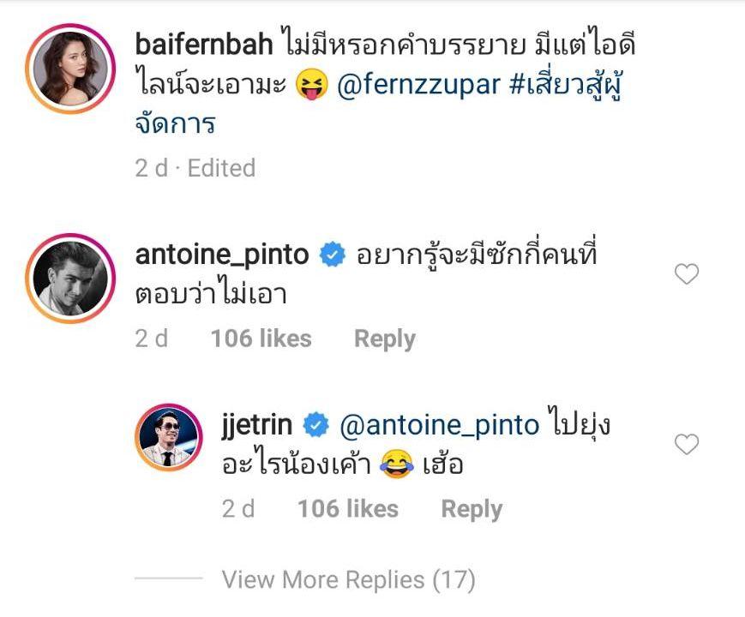Like jjetrin's reply with the heart icon
745x617 pixels.
[687, 445]
